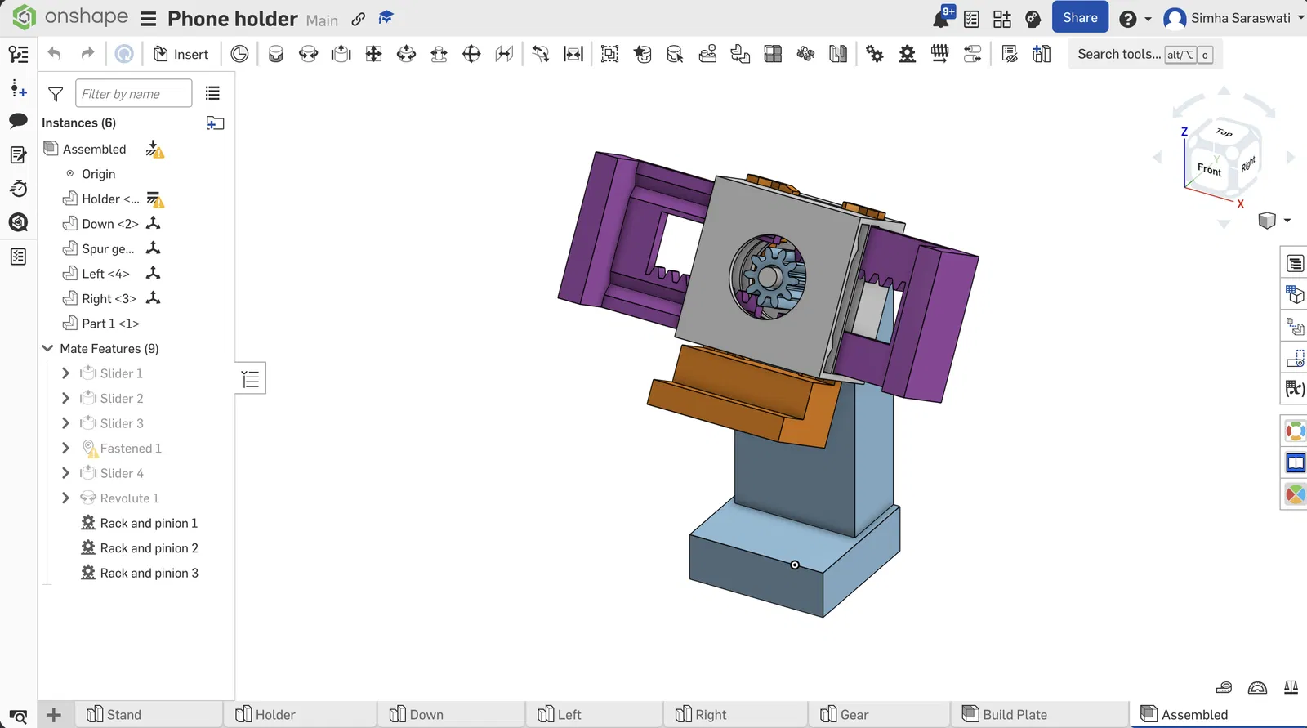Screen dimensions: 1307x728
Task: Toggle the list view icon beside filter
Action: click(x=212, y=93)
